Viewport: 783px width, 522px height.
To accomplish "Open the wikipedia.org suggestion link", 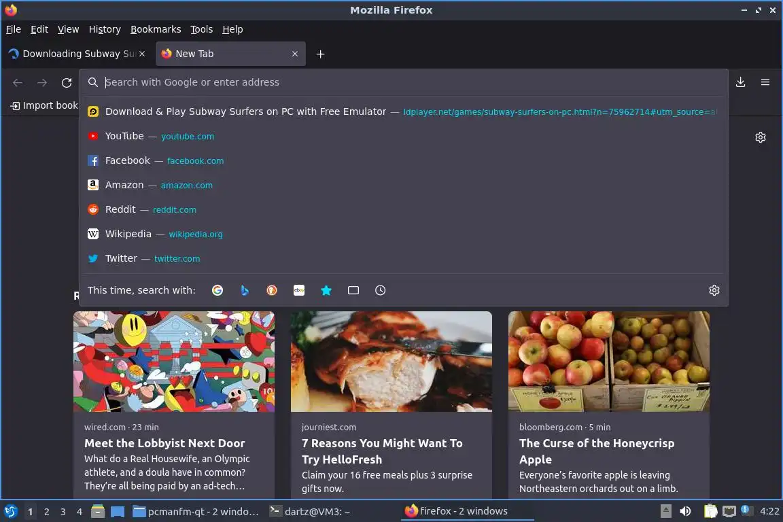I will point(196,234).
